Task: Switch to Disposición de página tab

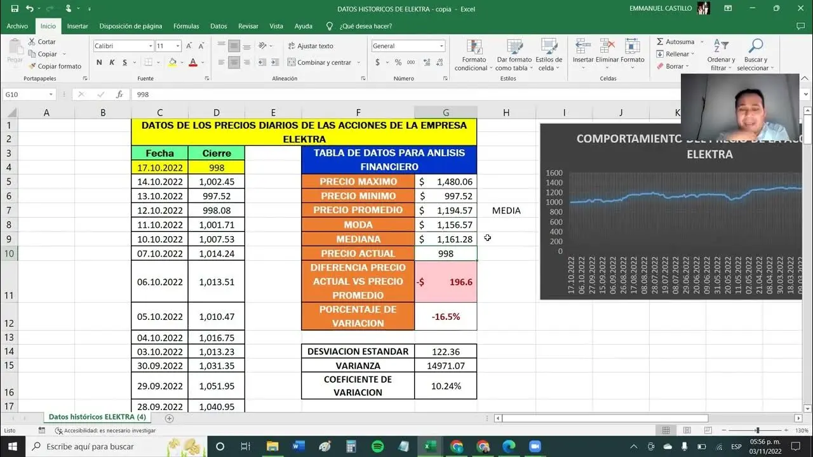Action: 131,26
